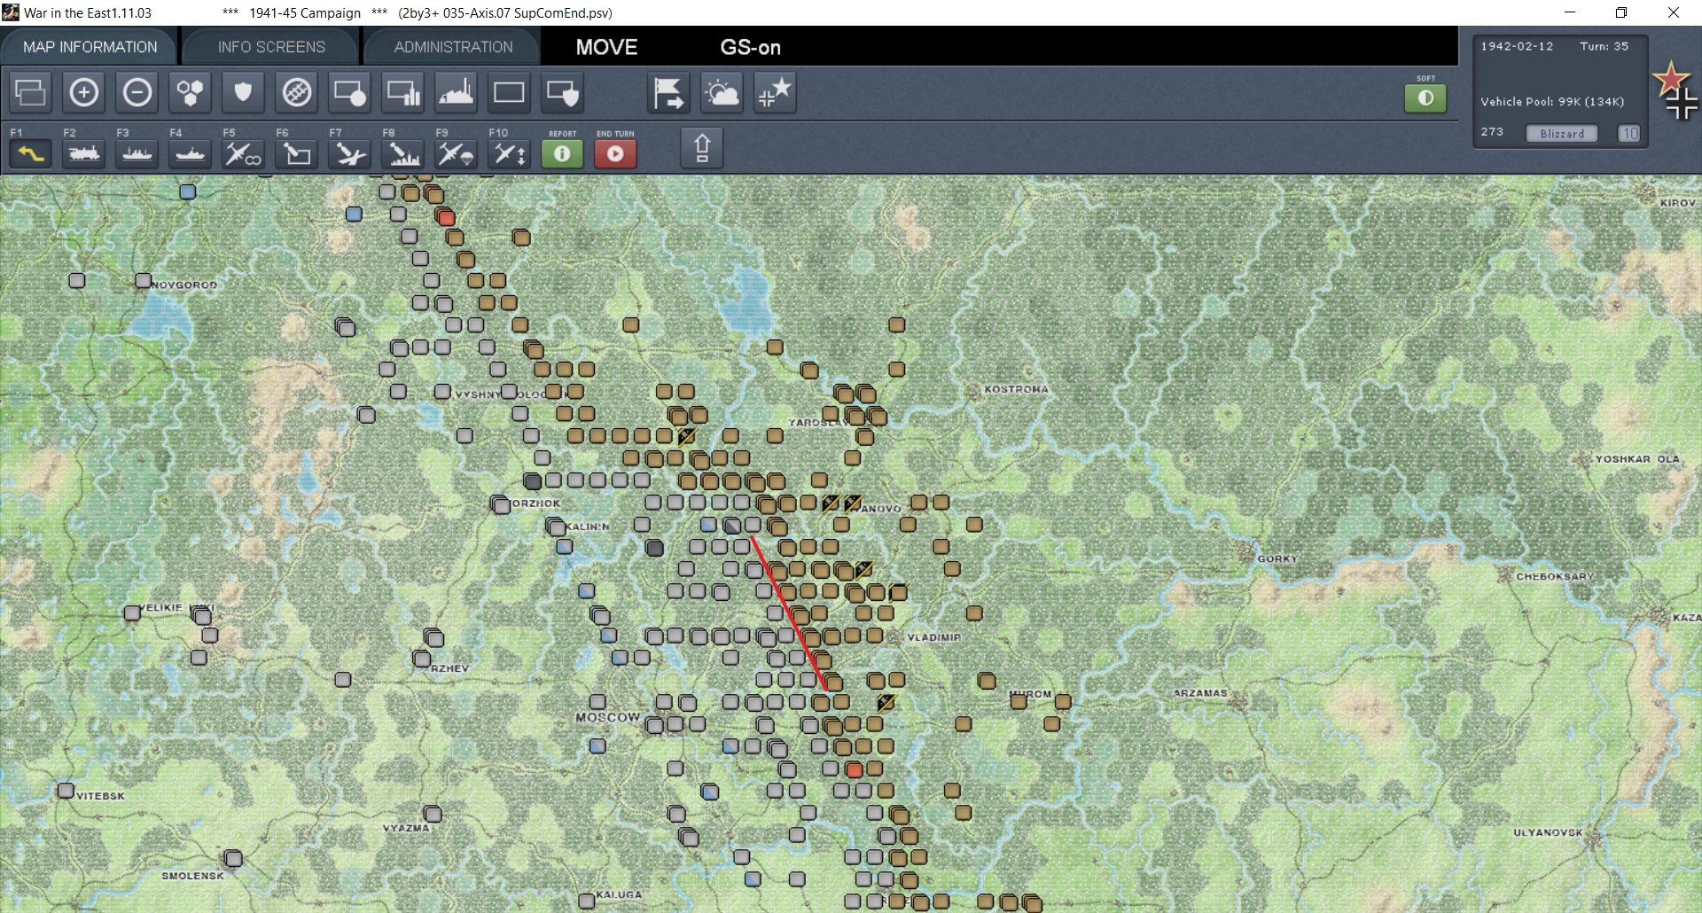Click the MOSCOW label on the map
The height and width of the screenshot is (913, 1702).
[607, 717]
